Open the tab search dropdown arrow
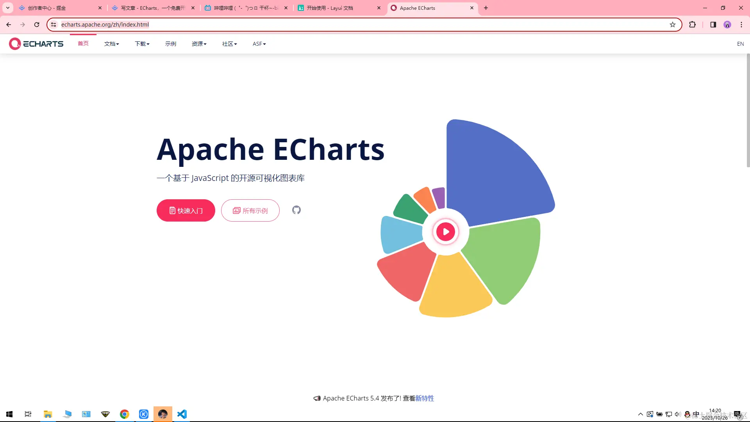 8,8
